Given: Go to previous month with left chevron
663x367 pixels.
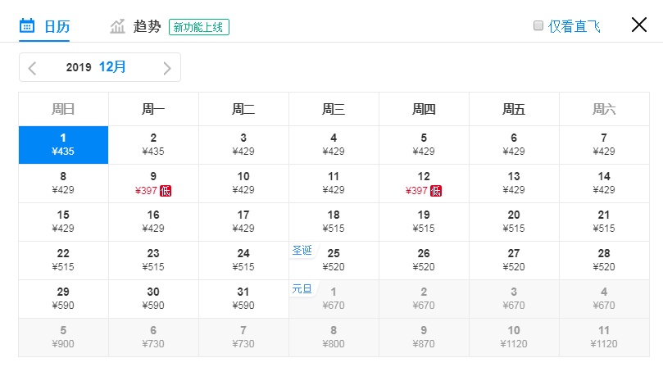Looking at the screenshot, I should click(x=33, y=68).
